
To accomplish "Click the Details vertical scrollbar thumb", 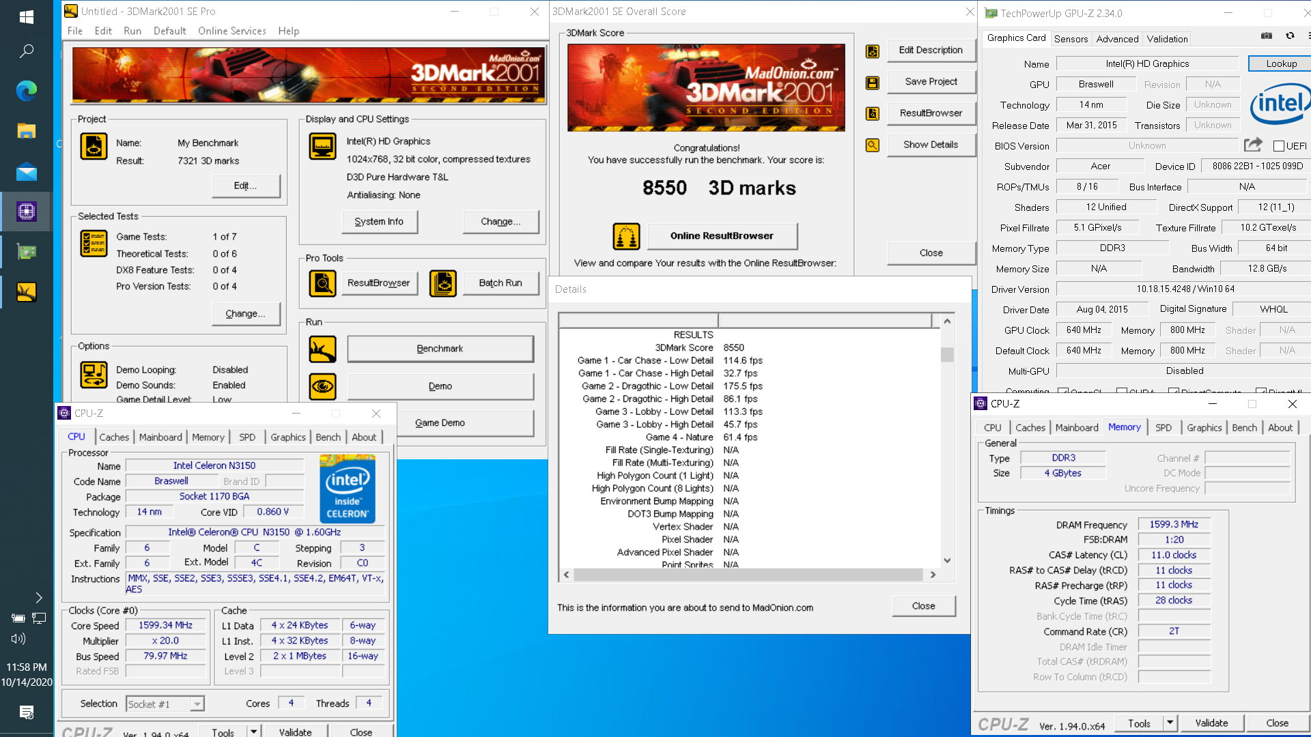I will (x=947, y=354).
